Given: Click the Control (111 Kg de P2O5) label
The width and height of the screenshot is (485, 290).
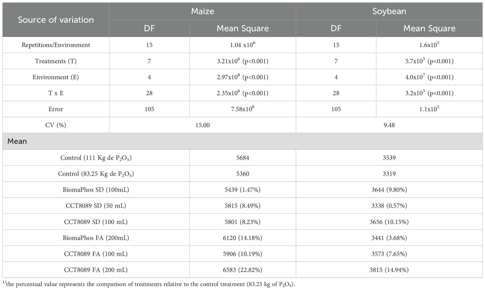Looking at the screenshot, I should click(96, 158).
